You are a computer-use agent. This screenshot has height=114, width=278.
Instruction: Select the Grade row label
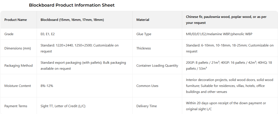click(x=9, y=34)
